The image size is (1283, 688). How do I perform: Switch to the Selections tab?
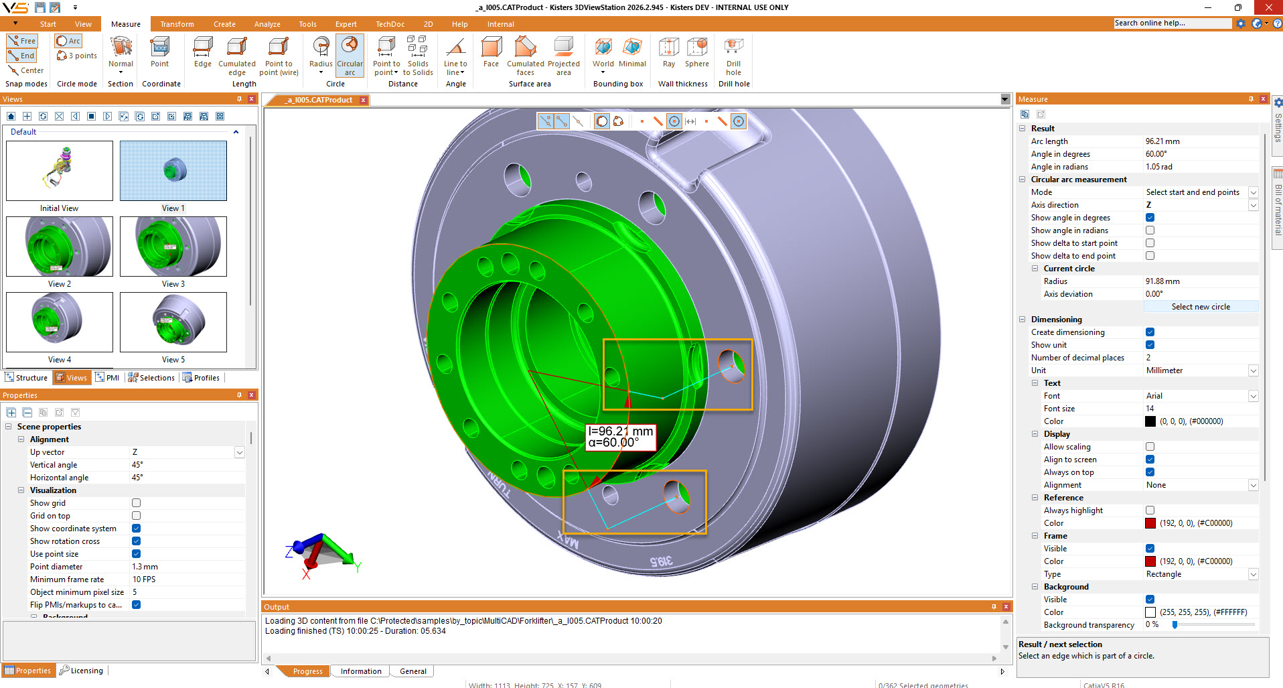click(x=151, y=378)
